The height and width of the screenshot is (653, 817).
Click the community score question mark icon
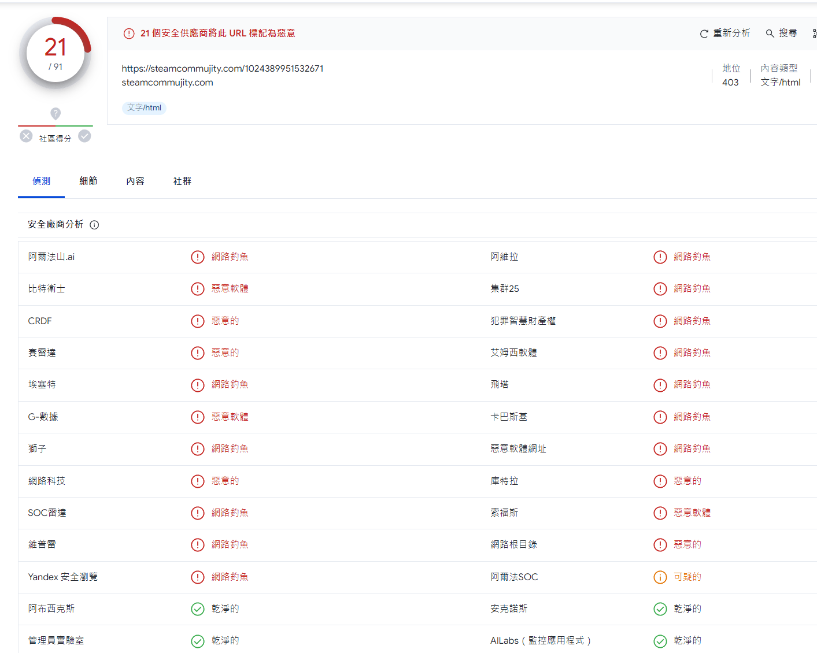[56, 113]
